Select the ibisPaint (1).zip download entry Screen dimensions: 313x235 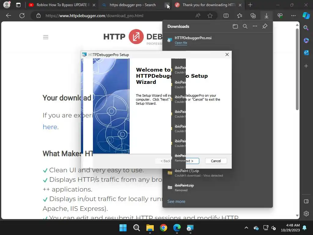(218, 173)
